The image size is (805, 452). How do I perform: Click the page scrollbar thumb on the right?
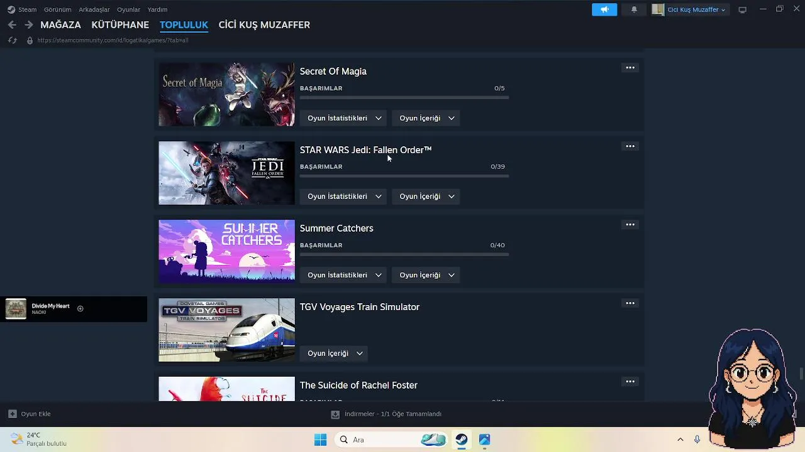(801, 374)
